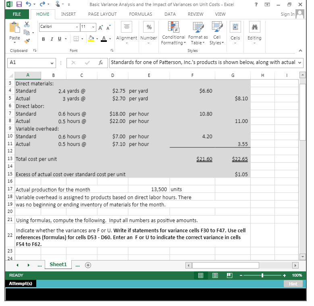Image resolution: width=314 pixels, height=306 pixels.
Task: Open the font size 11 dropdown
Action: pos(94,27)
